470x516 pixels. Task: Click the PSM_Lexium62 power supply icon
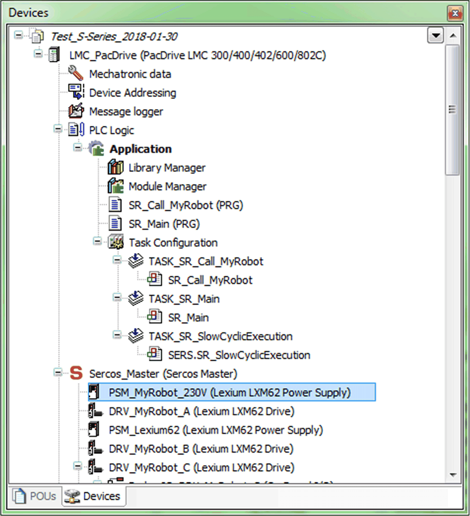click(94, 429)
